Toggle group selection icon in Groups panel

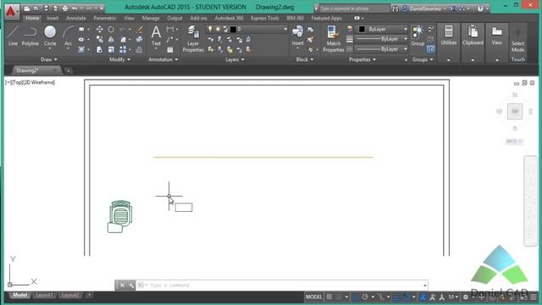point(430,49)
